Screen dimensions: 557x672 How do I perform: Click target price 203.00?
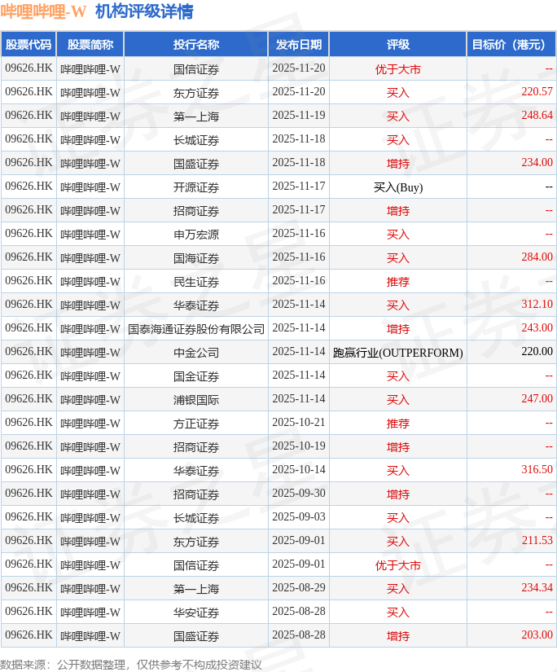[x=537, y=635]
